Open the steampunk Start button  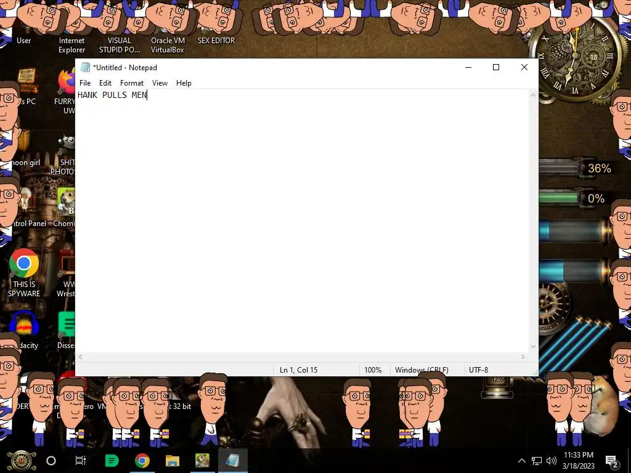coord(21,461)
